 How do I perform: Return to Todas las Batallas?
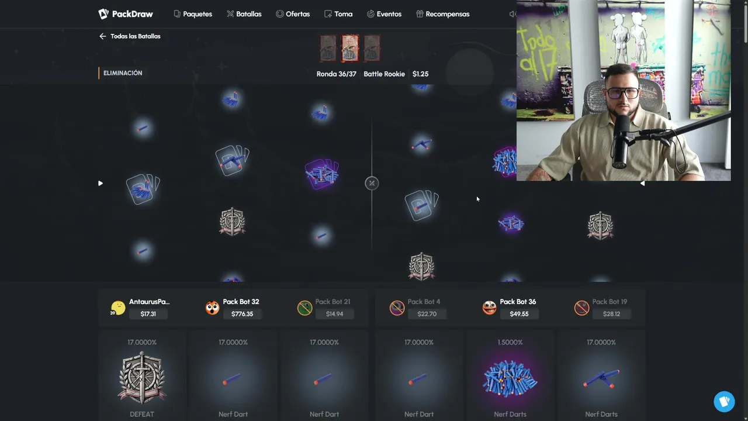point(130,36)
